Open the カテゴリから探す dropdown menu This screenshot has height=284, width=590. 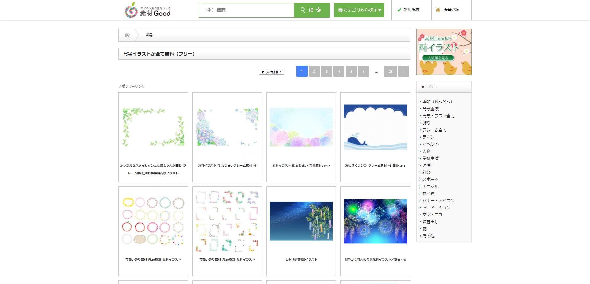(359, 10)
